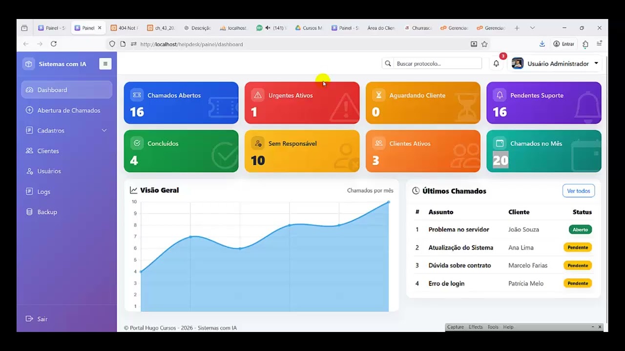The width and height of the screenshot is (625, 351).
Task: Click the Buscar protocolo search field
Action: [x=438, y=63]
